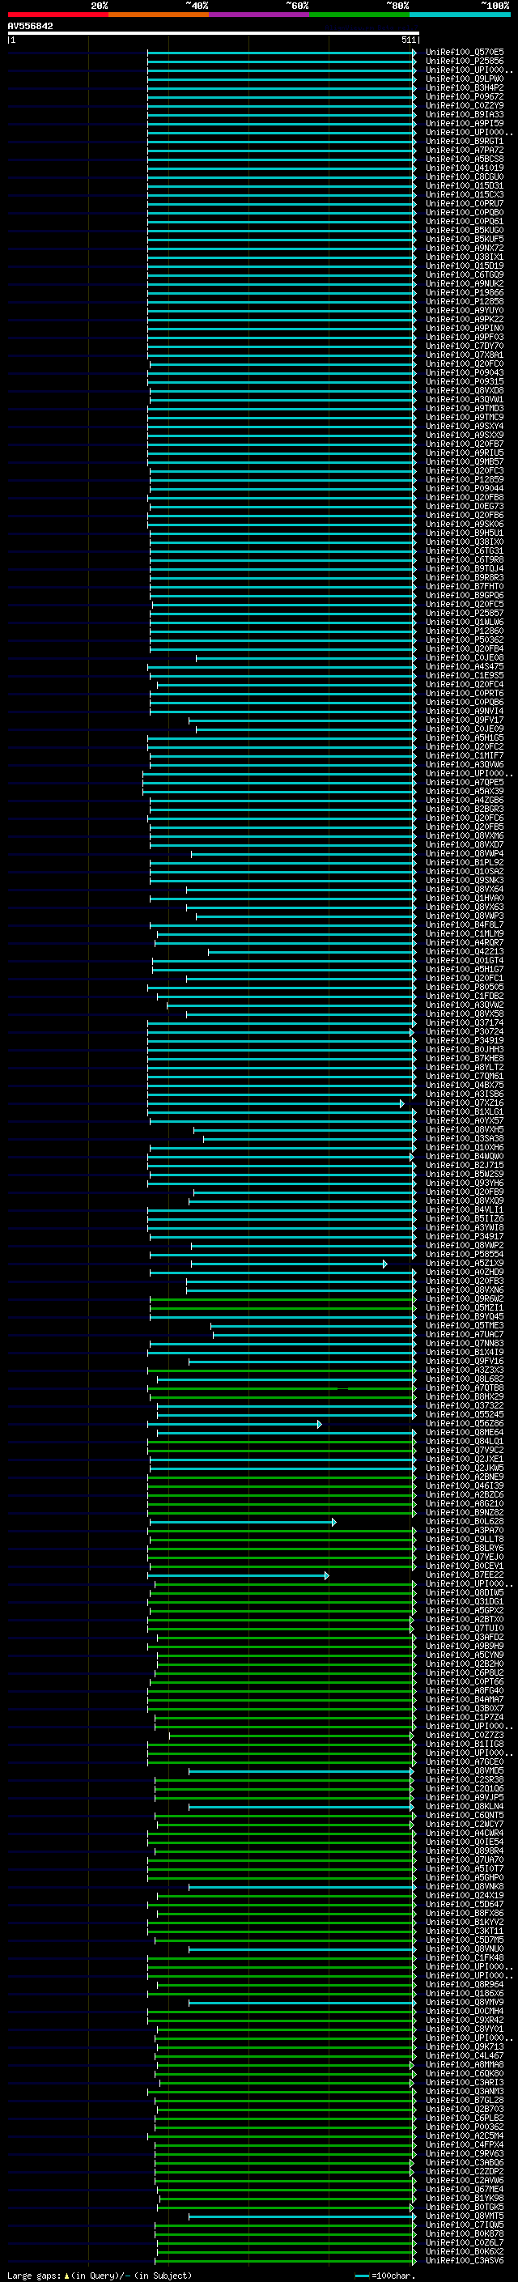
Task: Click the cyan alignment bar for UniRef100_Q8VMV9
Action: [302, 2002]
